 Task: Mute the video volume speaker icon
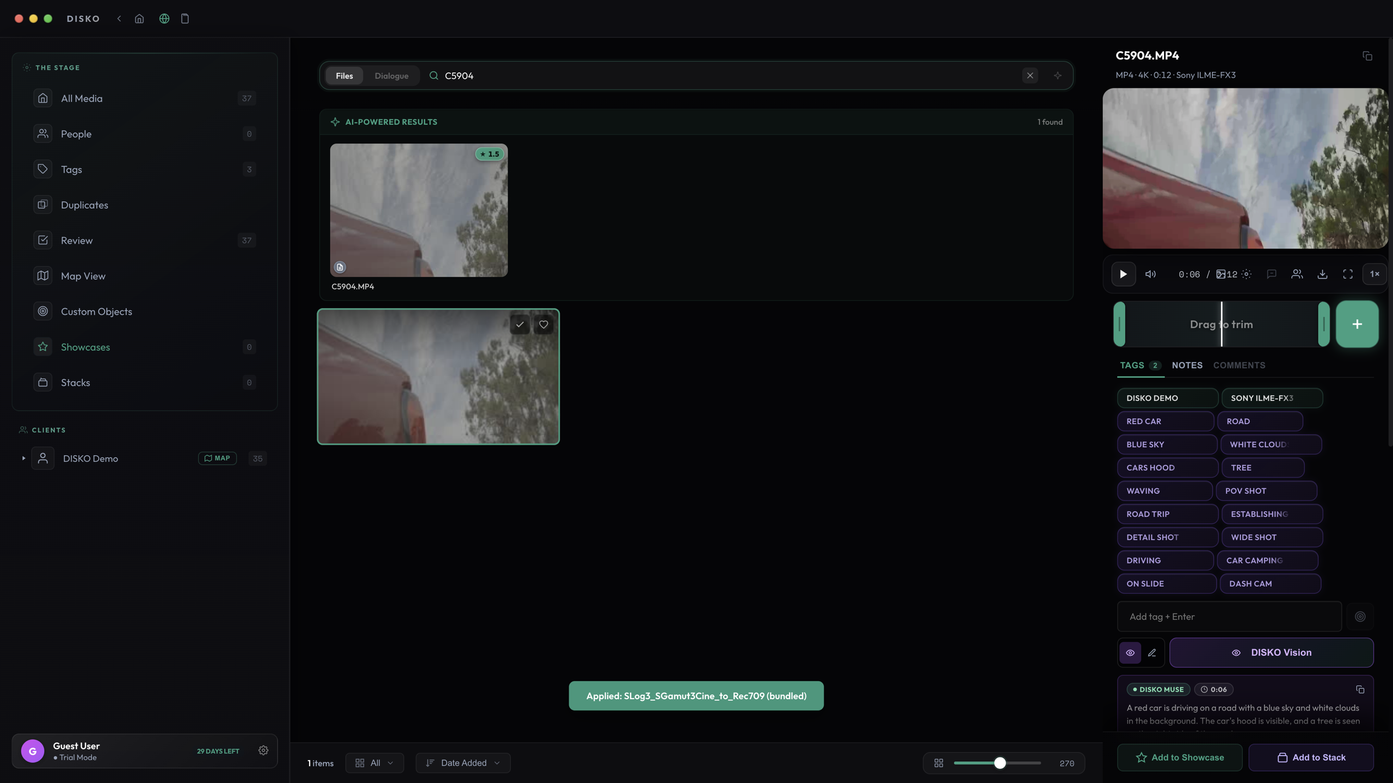1150,274
